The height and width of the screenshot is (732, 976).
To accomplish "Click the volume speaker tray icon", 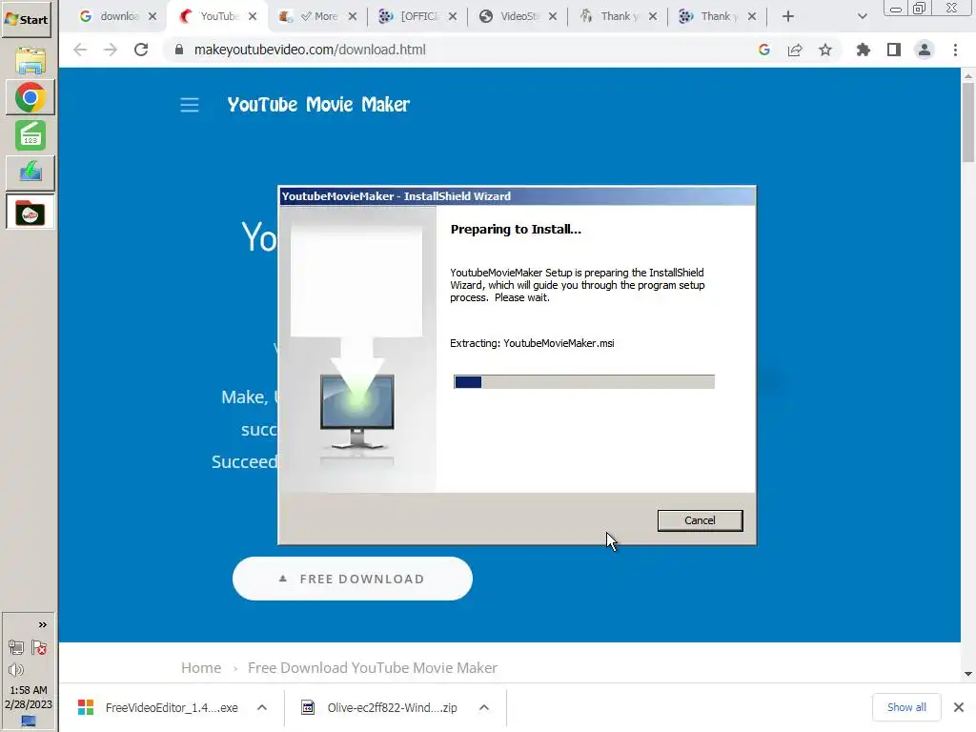I will [x=16, y=670].
